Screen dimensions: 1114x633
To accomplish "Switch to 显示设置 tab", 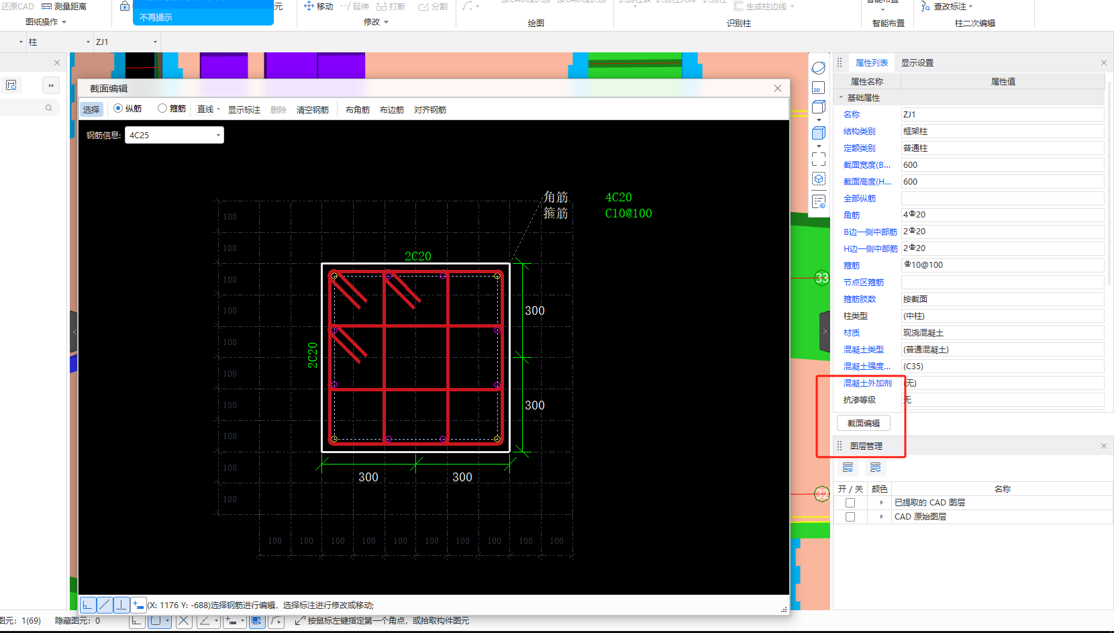I will tap(917, 62).
